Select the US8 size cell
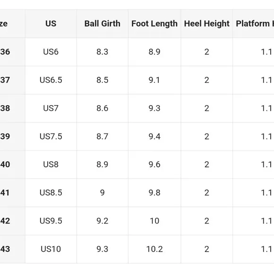 51,165
